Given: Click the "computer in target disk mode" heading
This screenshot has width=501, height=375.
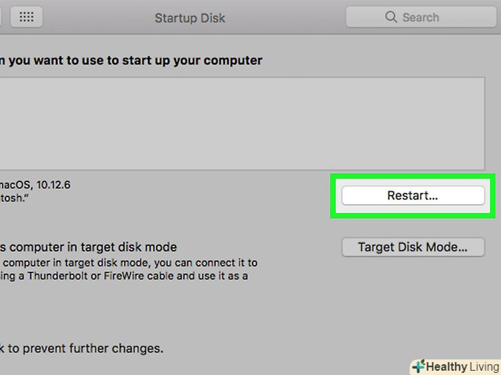Looking at the screenshot, I should (88, 247).
